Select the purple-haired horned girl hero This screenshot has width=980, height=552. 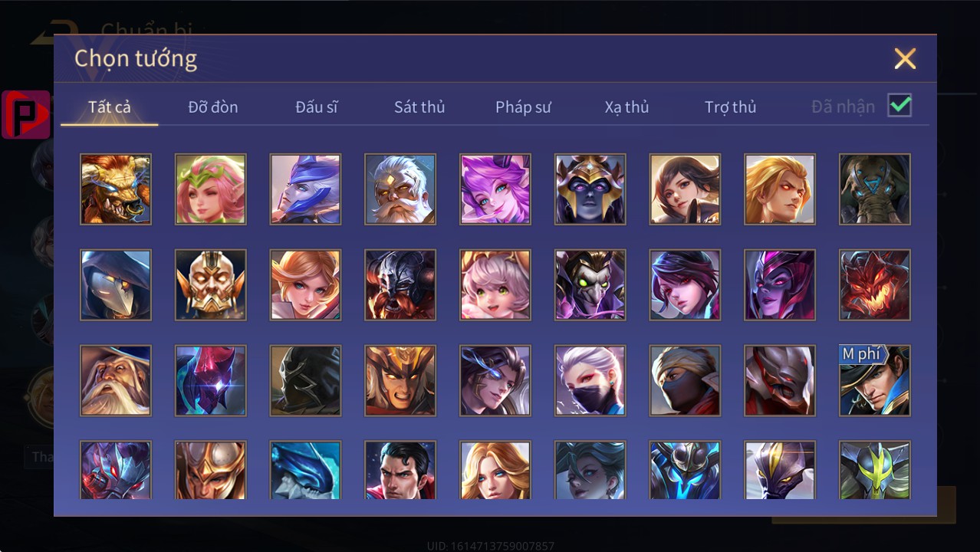pos(495,189)
